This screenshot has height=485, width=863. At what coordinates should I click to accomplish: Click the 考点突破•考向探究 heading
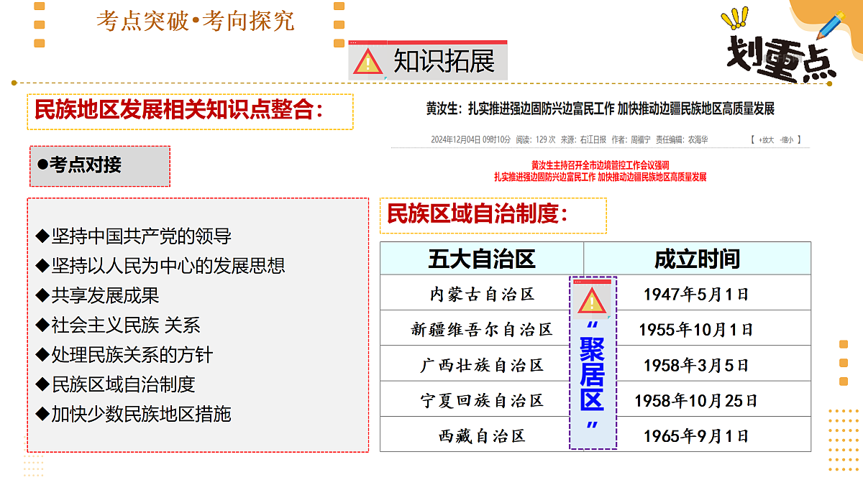coord(196,21)
